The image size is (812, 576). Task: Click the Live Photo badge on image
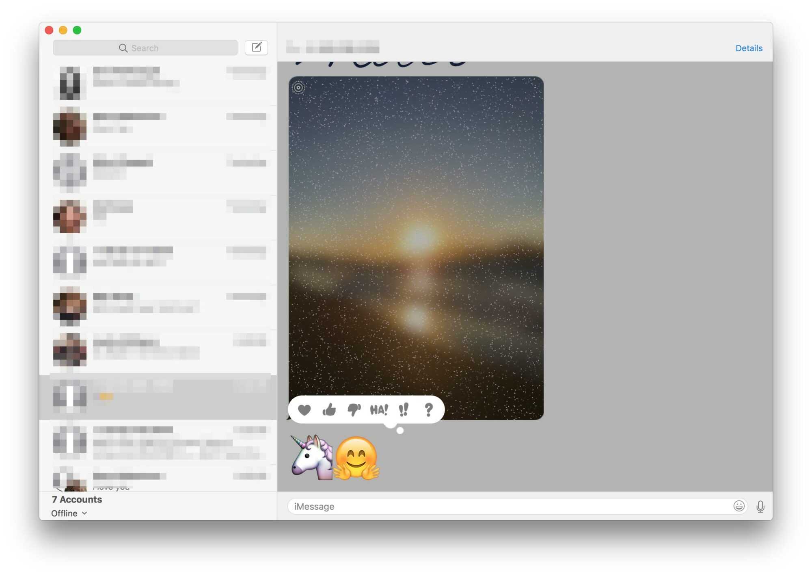pyautogui.click(x=298, y=87)
